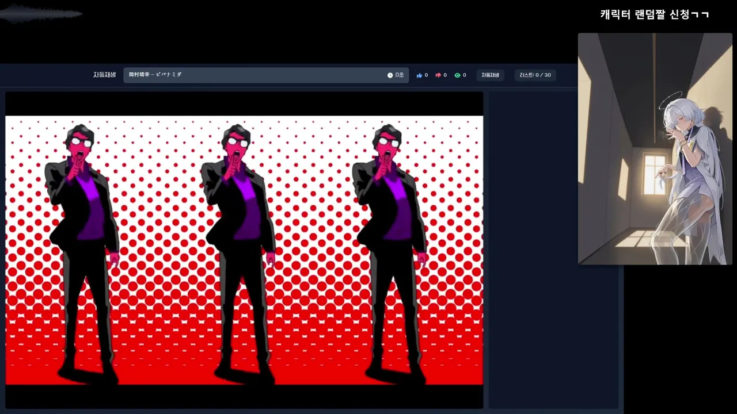
Task: Click the 자동재생 label left of the title bar
Action: [x=104, y=75]
